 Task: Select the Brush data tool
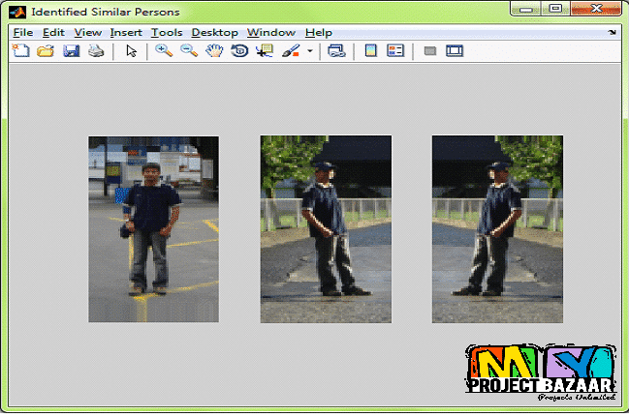tap(291, 51)
